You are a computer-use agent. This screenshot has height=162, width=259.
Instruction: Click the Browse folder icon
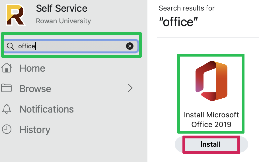[x=7, y=88]
